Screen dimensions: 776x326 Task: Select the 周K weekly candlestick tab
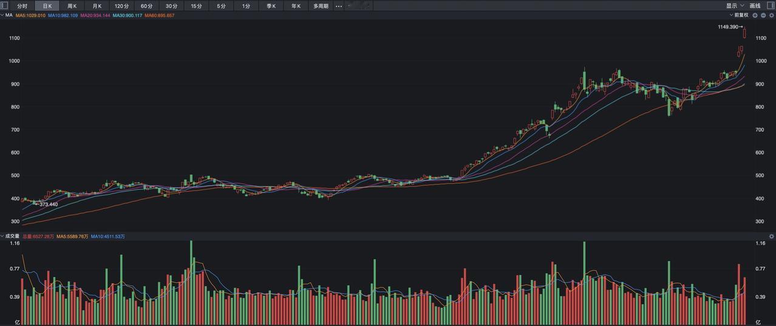click(x=72, y=6)
